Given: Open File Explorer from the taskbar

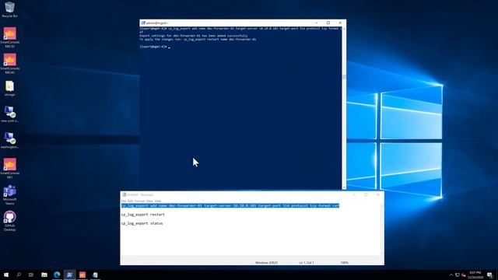Looking at the screenshot, I should [x=44, y=275].
